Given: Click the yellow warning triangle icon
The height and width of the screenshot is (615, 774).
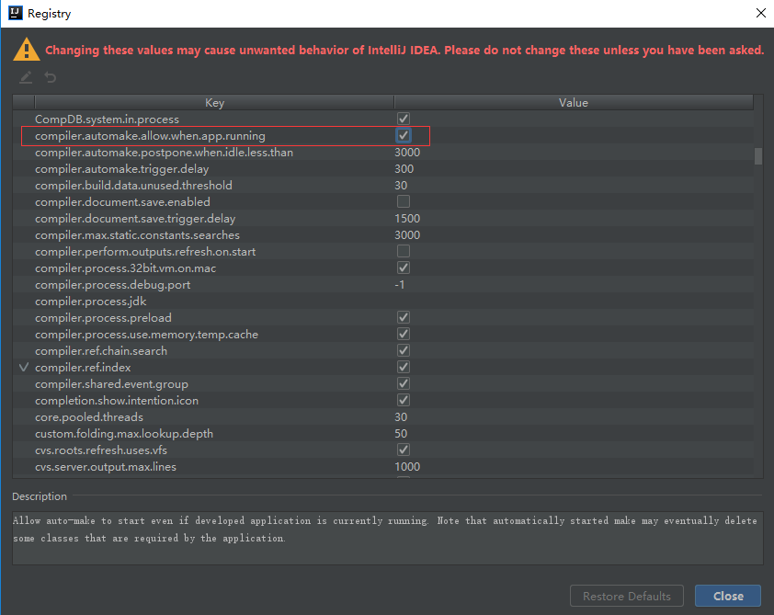Looking at the screenshot, I should click(26, 48).
